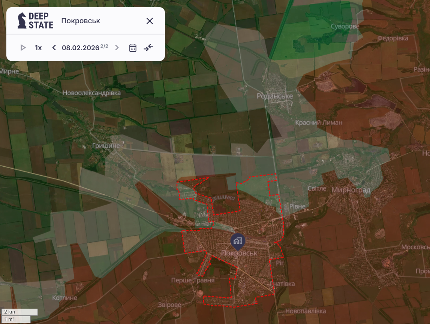Go to the previous date
This screenshot has height=324, width=430.
click(54, 48)
